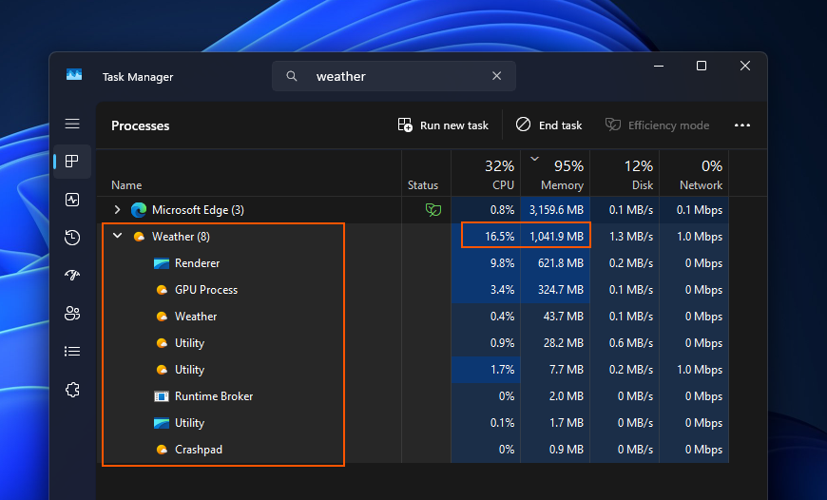The height and width of the screenshot is (500, 827).
Task: Click the Crashpad process icon
Action: pos(162,450)
